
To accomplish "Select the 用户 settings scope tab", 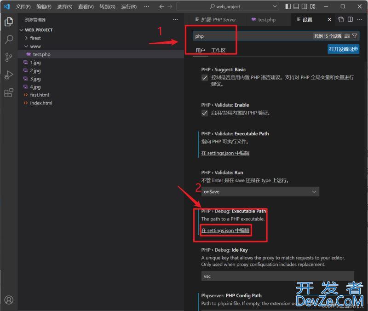I will tap(201, 50).
